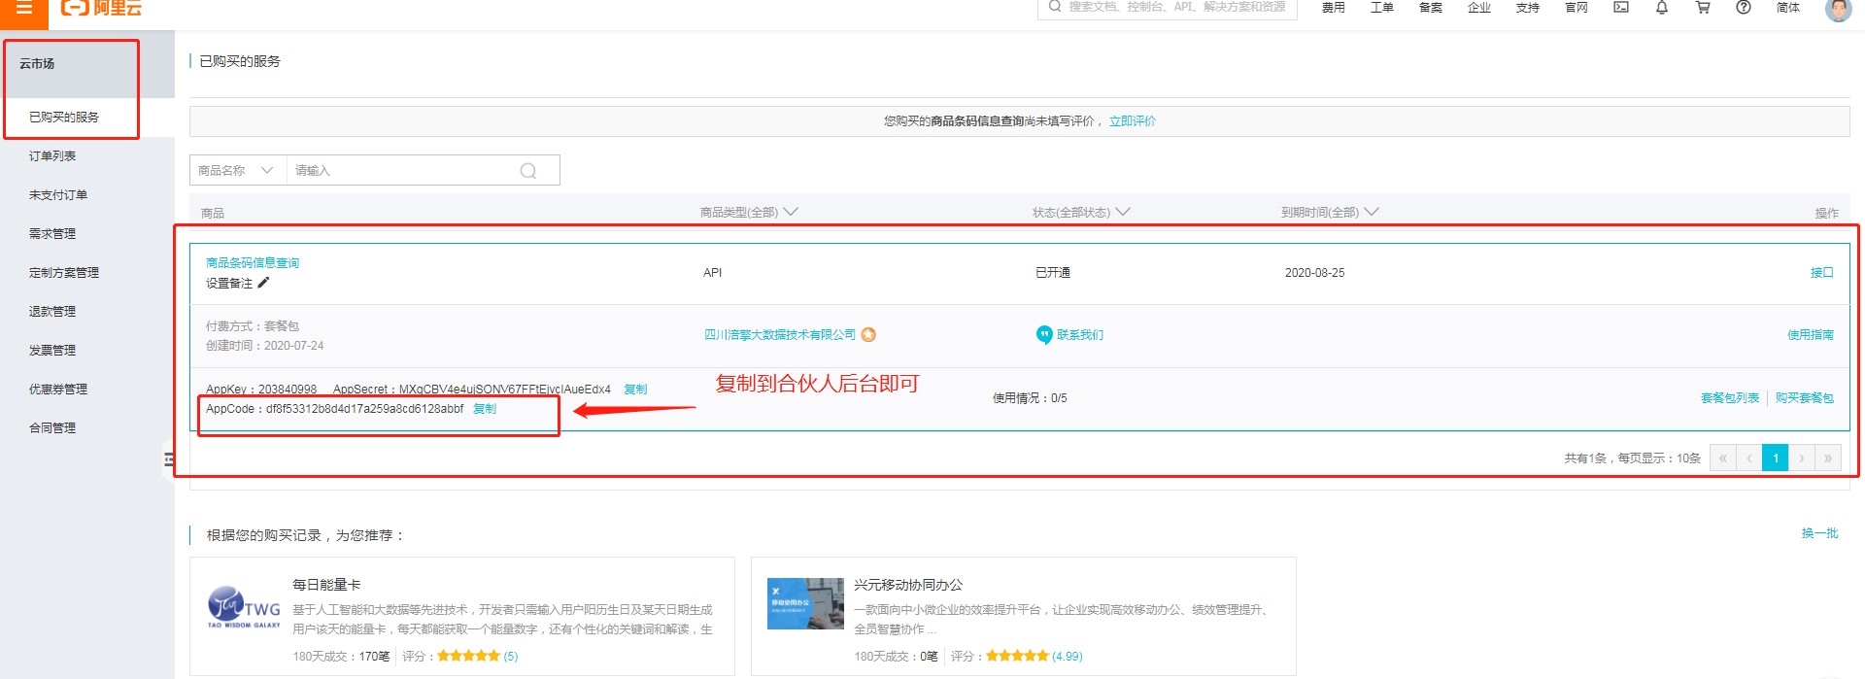
Task: Select 已购买的服务 in sidebar
Action: click(x=64, y=117)
